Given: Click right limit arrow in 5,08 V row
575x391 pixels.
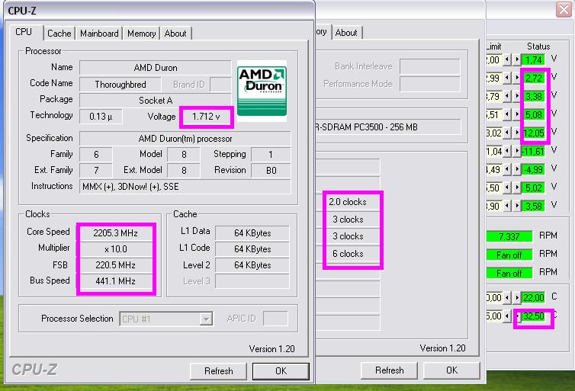Looking at the screenshot, I should point(516,114).
